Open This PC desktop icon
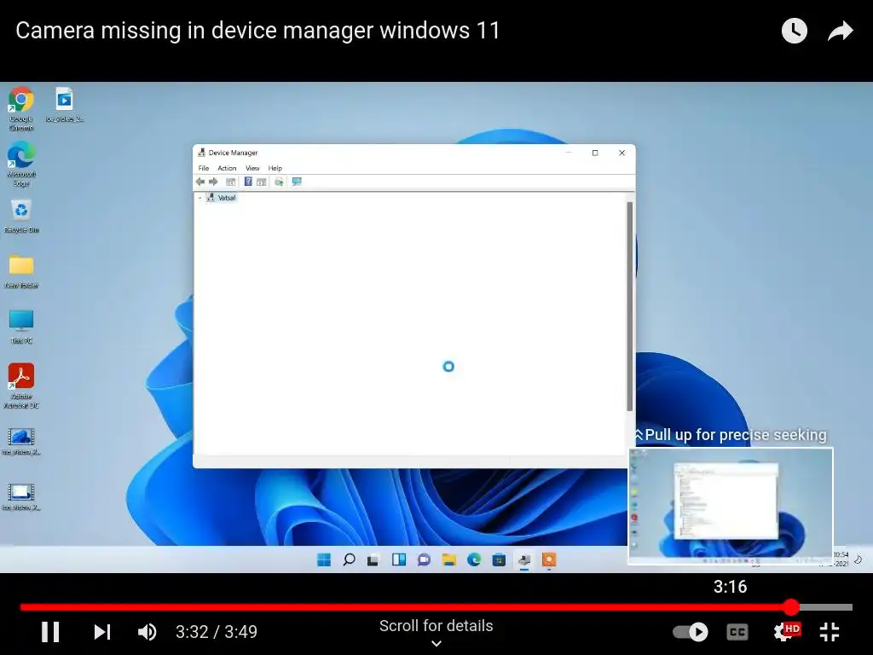873x655 pixels. 21,327
